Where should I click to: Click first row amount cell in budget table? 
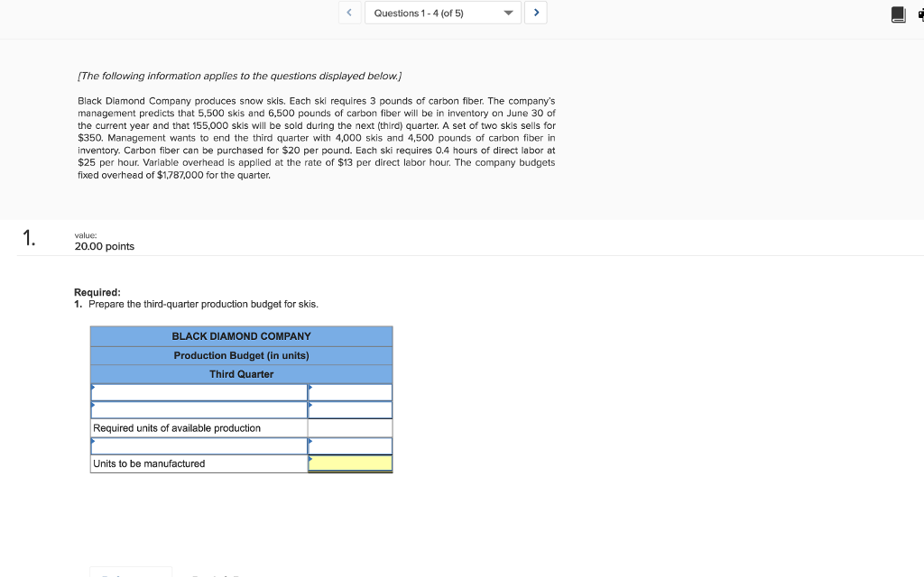coord(350,392)
